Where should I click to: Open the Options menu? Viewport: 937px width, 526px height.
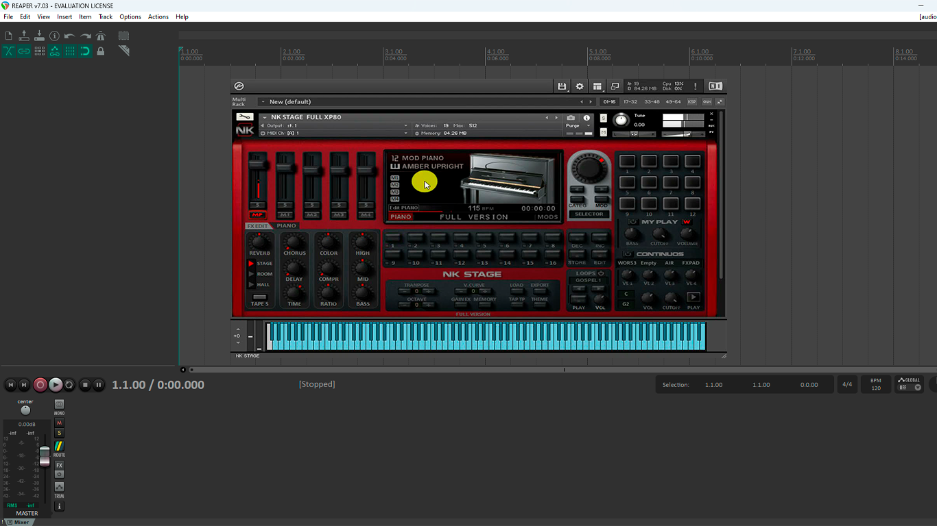tap(130, 16)
